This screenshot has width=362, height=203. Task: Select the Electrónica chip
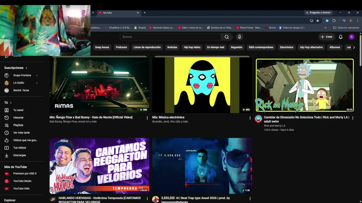[x=286, y=47]
